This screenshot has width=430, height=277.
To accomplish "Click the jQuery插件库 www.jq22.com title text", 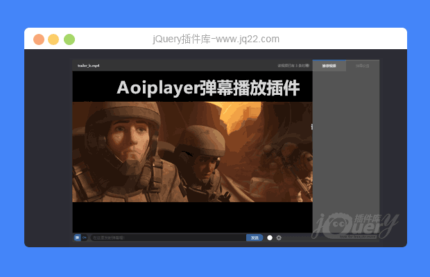I will (216, 39).
